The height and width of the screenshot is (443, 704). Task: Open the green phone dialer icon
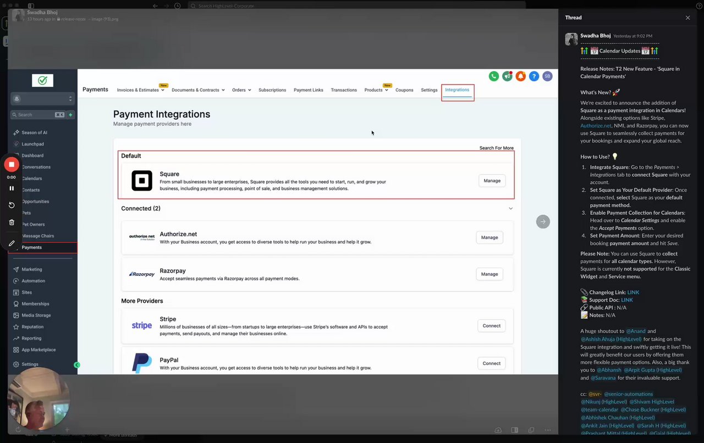(x=494, y=76)
